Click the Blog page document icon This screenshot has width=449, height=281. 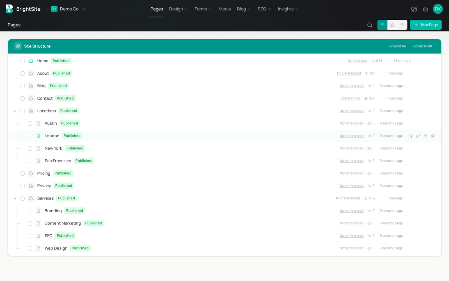31,86
